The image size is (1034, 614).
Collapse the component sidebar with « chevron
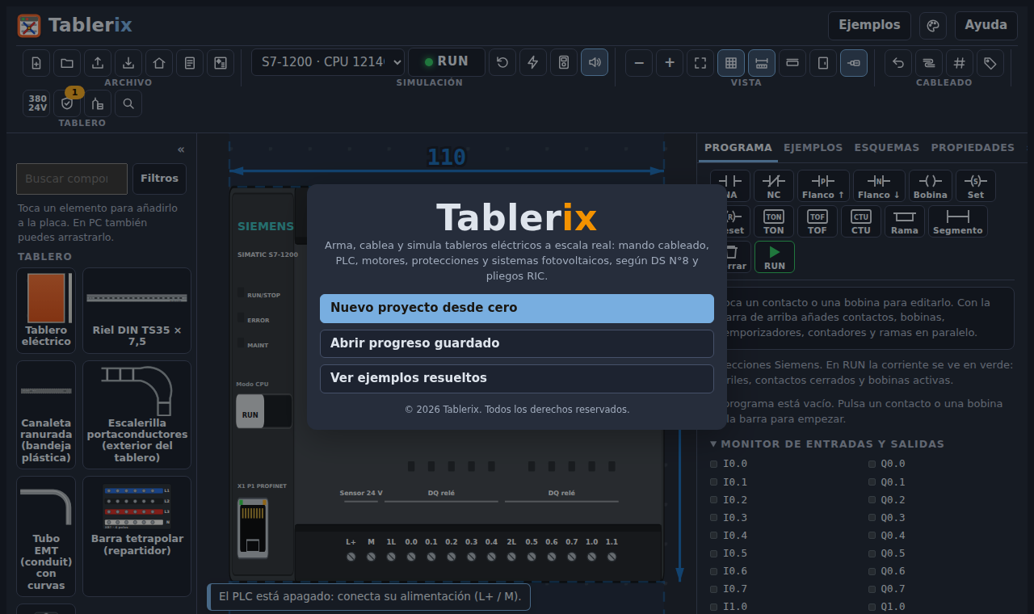pos(181,149)
